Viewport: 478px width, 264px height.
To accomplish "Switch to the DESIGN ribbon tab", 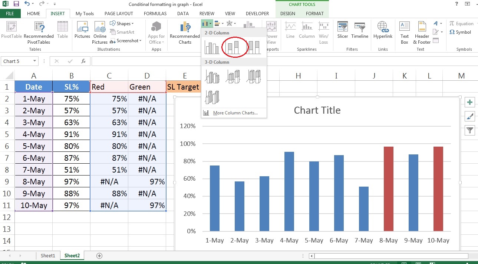I will [x=288, y=13].
